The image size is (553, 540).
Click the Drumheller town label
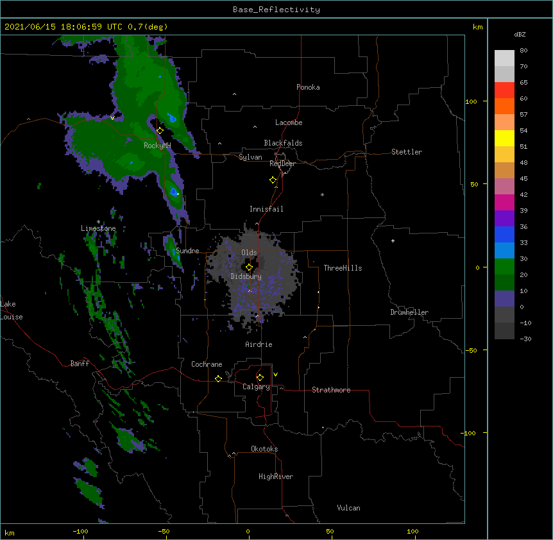tap(409, 312)
